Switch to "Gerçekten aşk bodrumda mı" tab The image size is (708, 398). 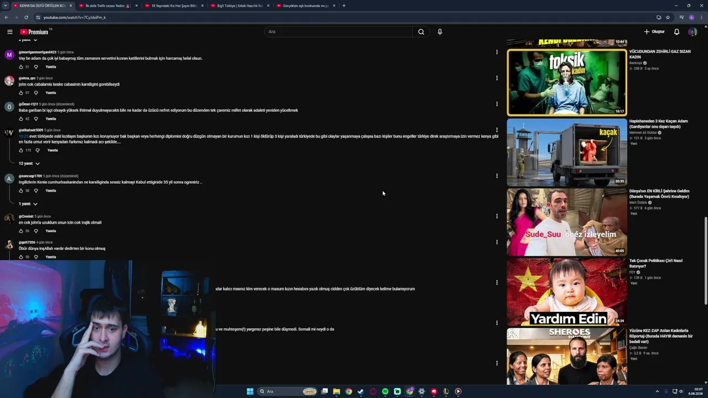pyautogui.click(x=305, y=6)
